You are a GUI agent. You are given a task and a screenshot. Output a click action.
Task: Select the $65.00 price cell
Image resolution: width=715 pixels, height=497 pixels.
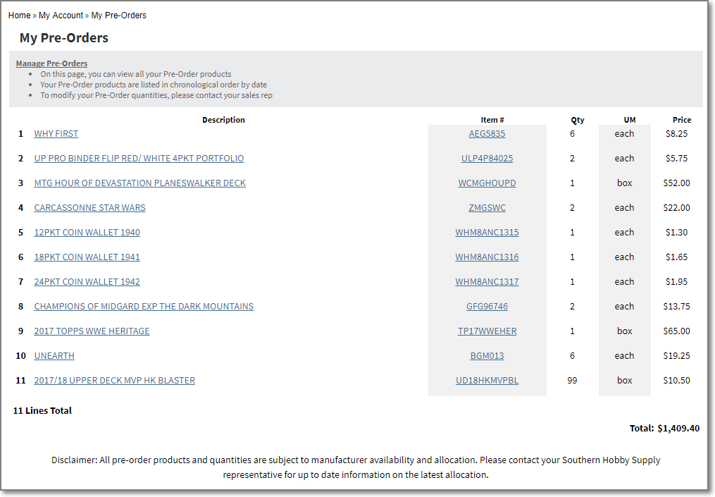pyautogui.click(x=677, y=331)
